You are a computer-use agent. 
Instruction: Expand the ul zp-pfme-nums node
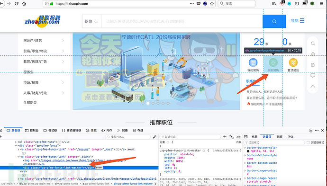16,142
